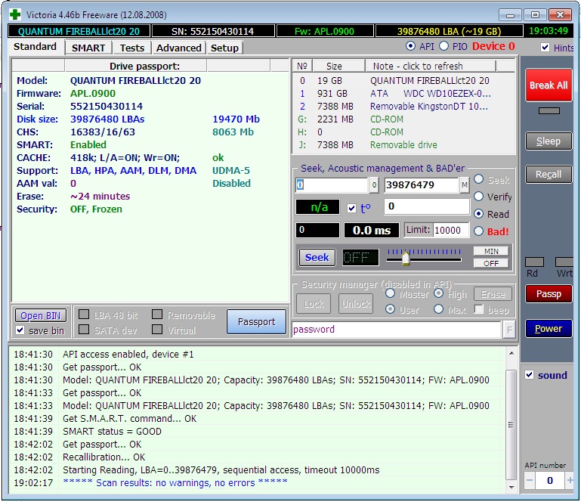
Task: Click the Sleep button
Action: click(549, 141)
